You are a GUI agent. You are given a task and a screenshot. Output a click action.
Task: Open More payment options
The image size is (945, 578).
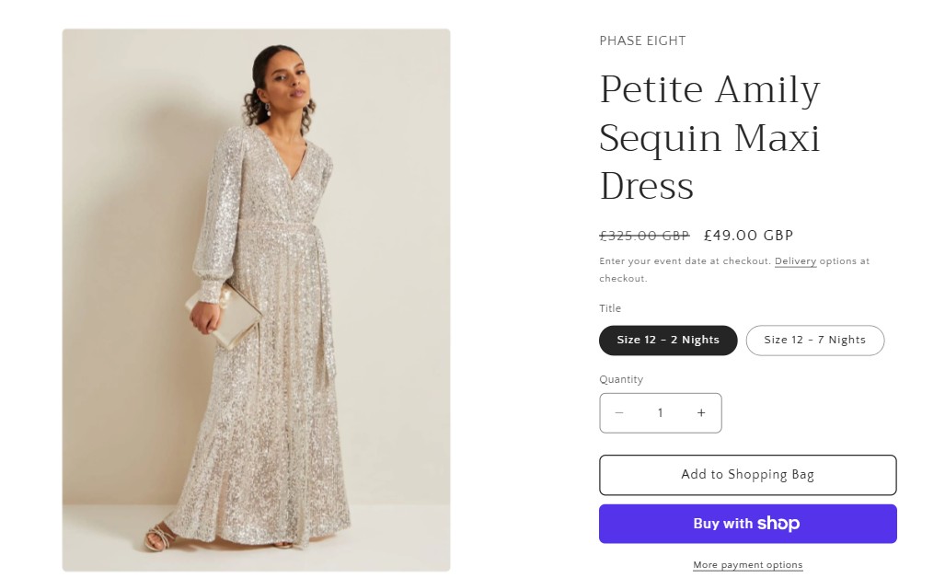(x=747, y=564)
